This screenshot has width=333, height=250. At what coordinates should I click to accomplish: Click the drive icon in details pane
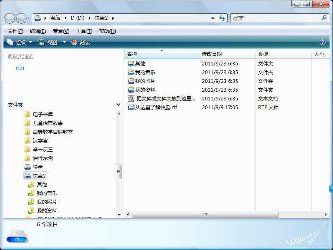pos(17,237)
